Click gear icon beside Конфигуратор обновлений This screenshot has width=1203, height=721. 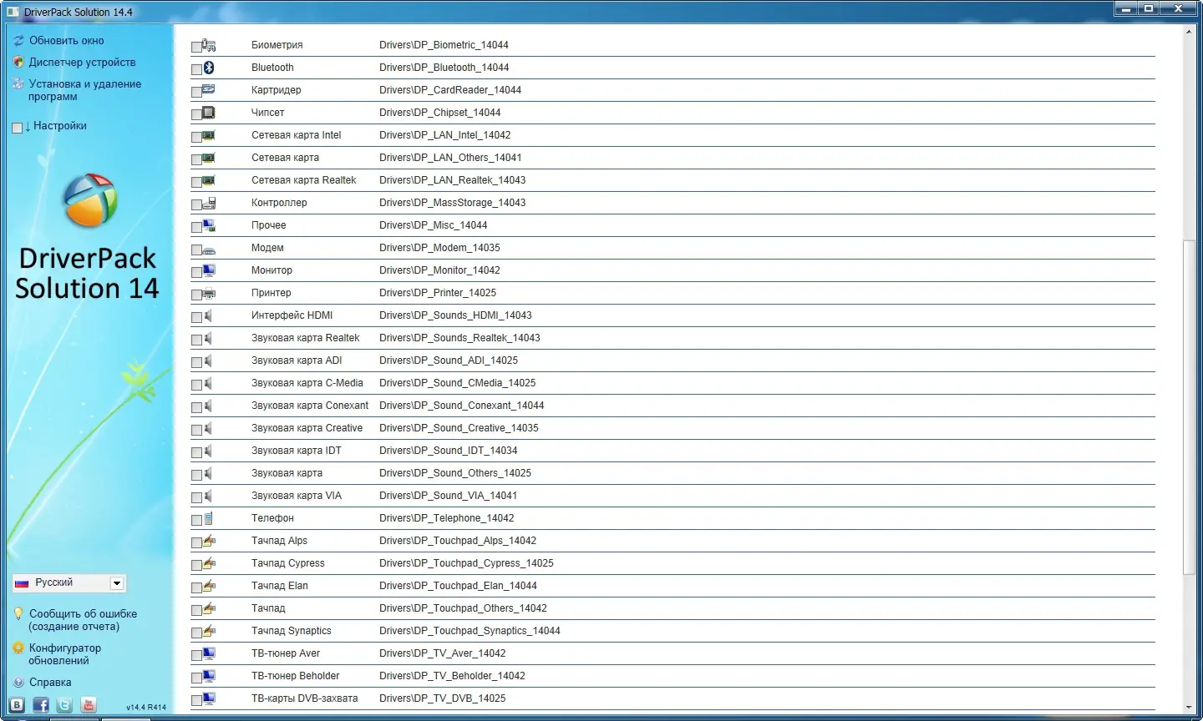(18, 648)
